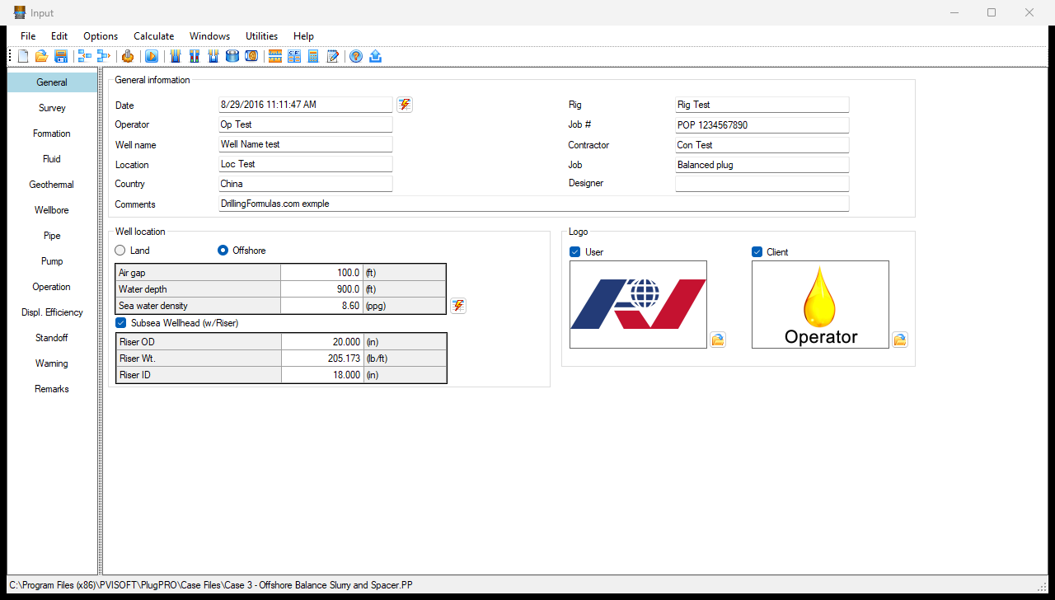1055x600 pixels.
Task: Switch to the Formation section
Action: pyautogui.click(x=52, y=134)
